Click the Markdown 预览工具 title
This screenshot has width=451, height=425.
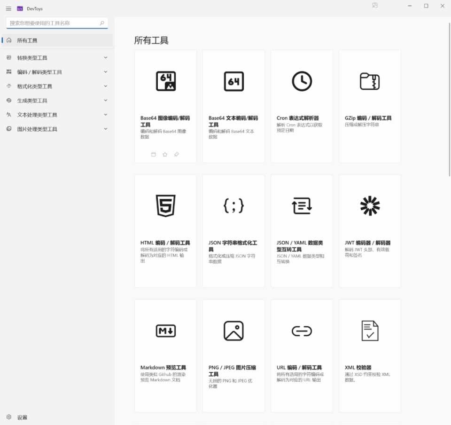tap(163, 368)
